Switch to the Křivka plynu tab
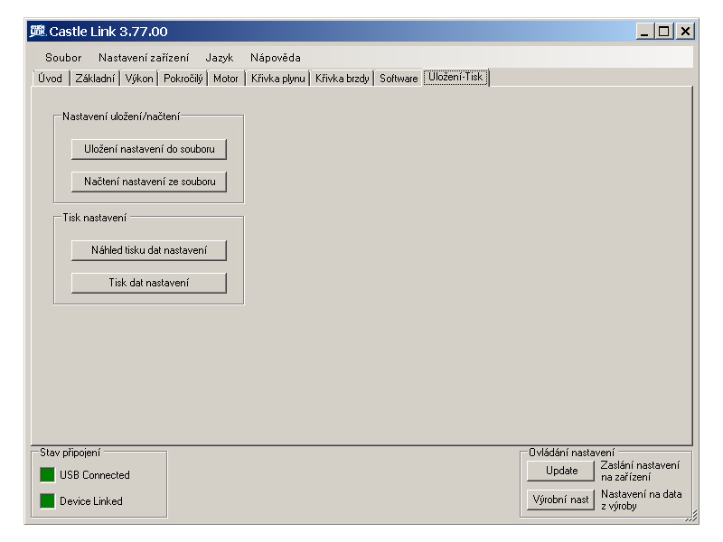This screenshot has width=723, height=542. click(x=277, y=79)
